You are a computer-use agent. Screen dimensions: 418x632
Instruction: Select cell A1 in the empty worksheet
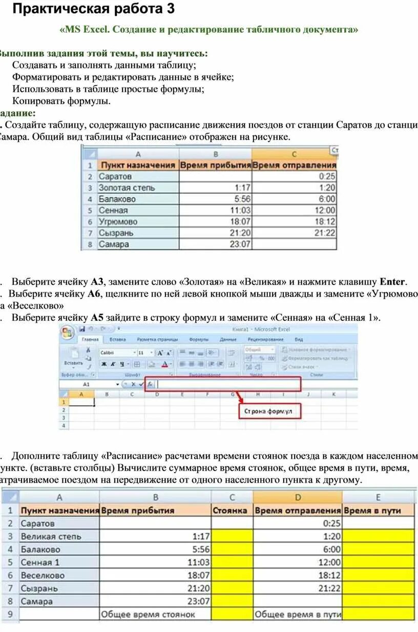pyautogui.click(x=81, y=402)
